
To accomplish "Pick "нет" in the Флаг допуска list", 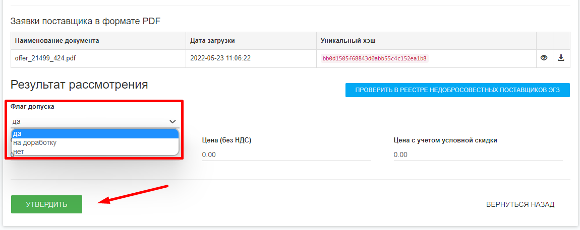I will point(95,151).
